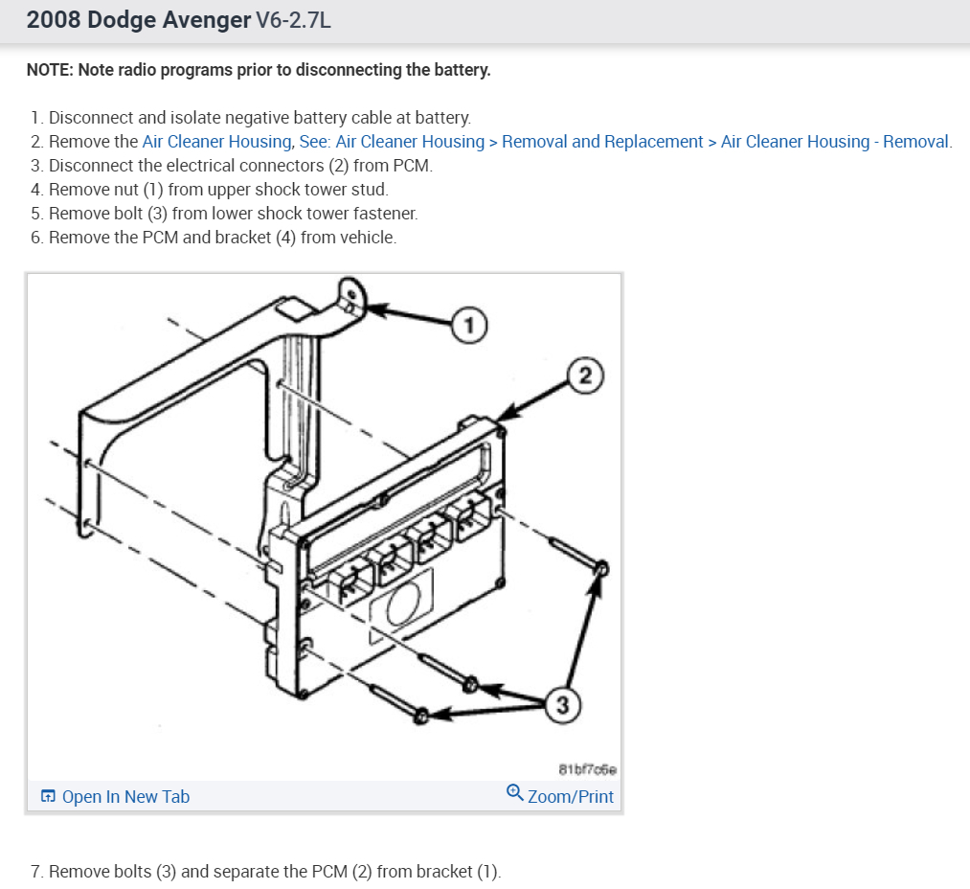Open the Air Cleaner Housing link
The image size is (970, 889).
point(217,142)
